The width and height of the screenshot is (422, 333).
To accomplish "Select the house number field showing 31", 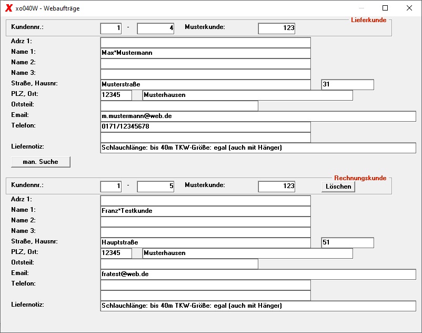I will pos(347,85).
